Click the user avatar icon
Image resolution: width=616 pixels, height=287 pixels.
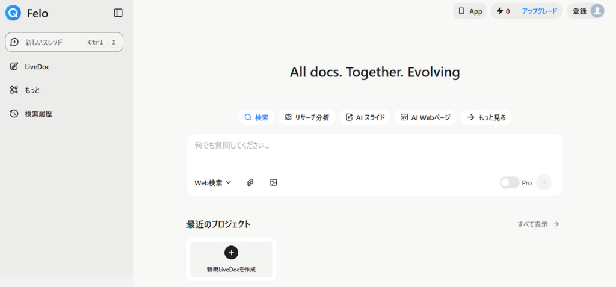(597, 11)
